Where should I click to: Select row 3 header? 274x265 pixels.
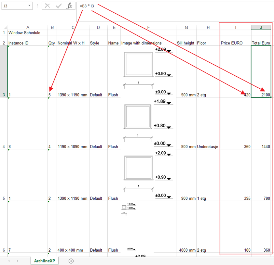tap(4, 95)
